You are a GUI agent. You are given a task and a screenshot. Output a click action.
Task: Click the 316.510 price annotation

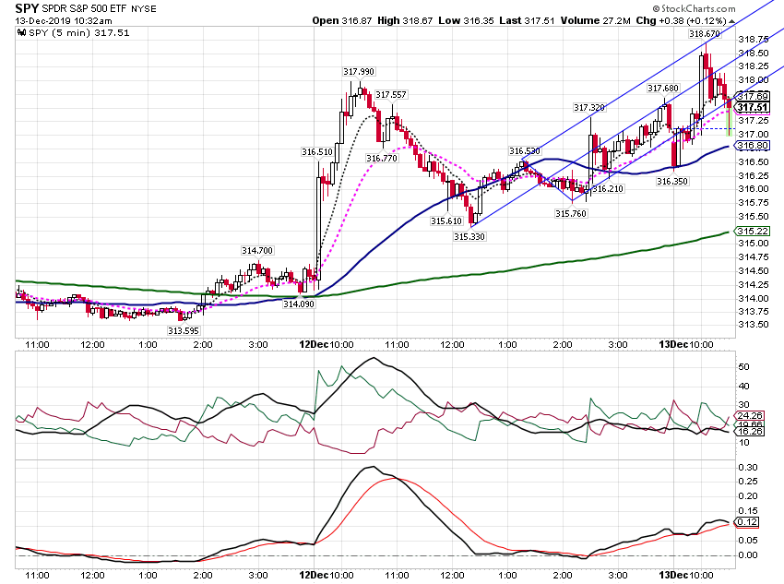tap(317, 152)
